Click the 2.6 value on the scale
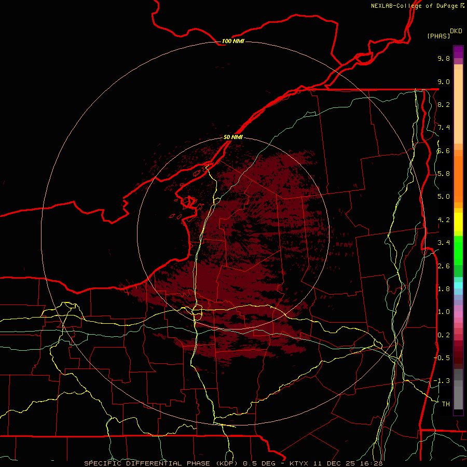Viewport: 467px width, 467px height. click(444, 266)
